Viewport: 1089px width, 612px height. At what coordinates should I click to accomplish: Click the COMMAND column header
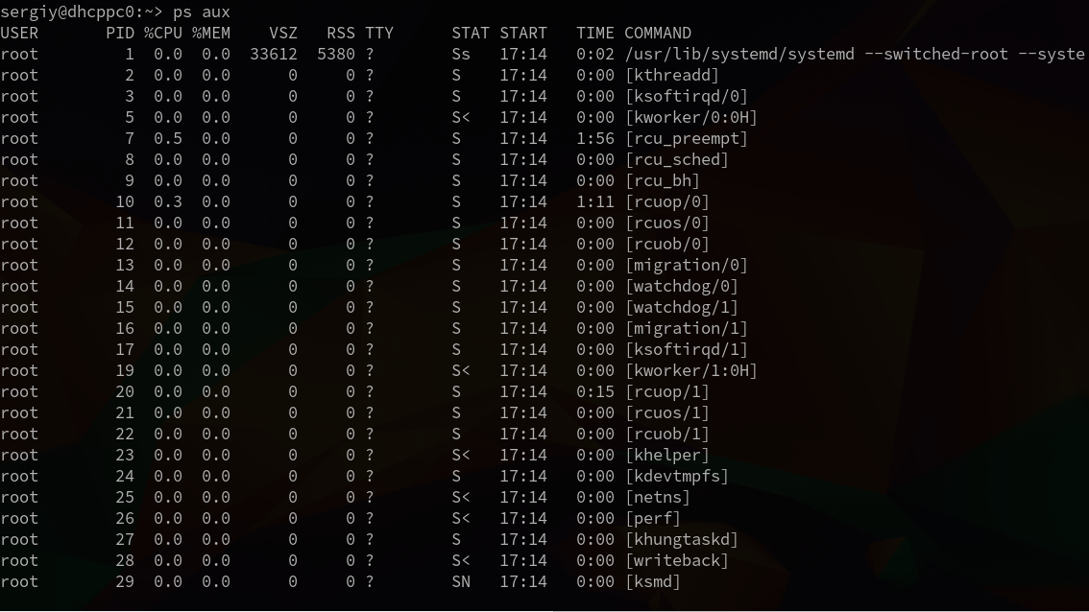click(x=658, y=33)
